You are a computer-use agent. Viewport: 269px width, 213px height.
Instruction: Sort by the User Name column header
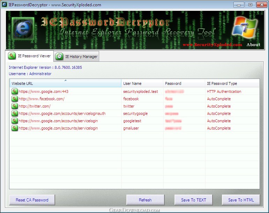[x=142, y=83]
